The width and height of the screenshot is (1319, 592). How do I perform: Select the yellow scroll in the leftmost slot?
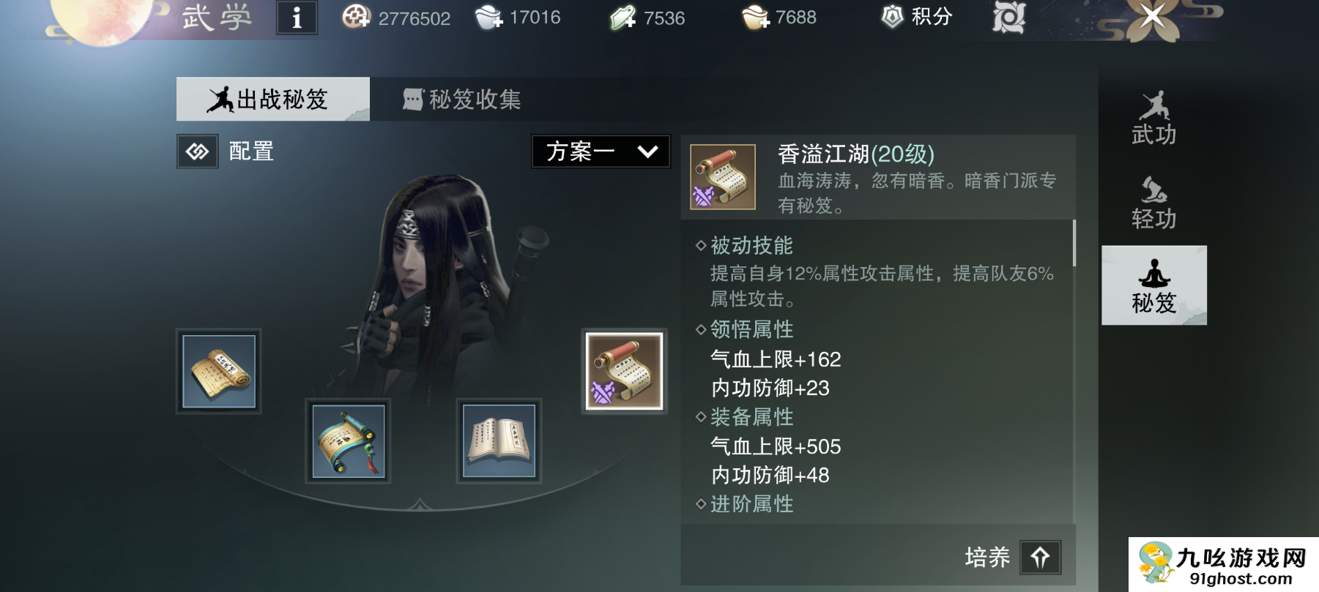(219, 371)
